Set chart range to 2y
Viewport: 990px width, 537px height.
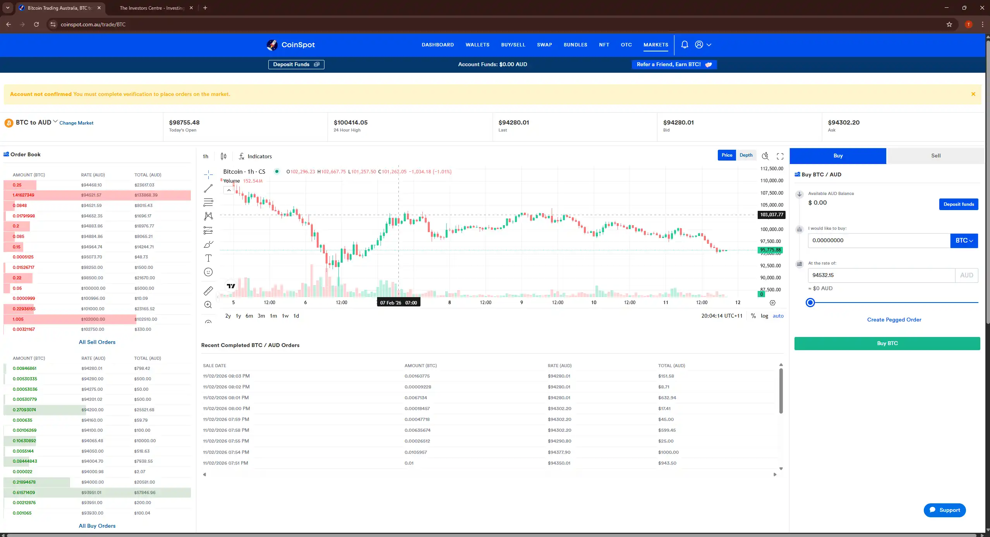click(x=228, y=316)
